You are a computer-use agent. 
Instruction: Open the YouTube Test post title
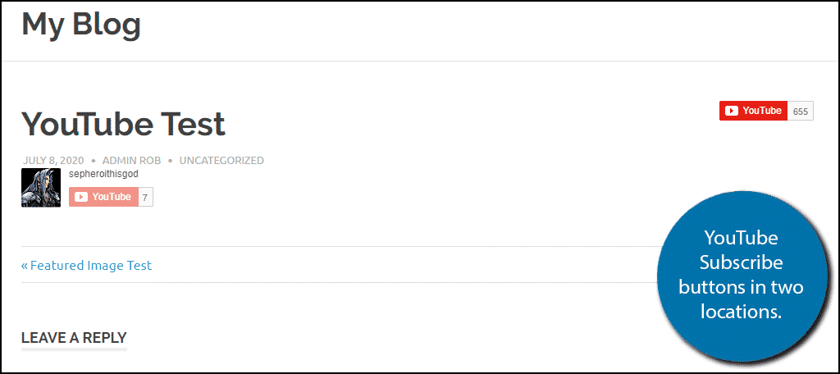pyautogui.click(x=123, y=124)
